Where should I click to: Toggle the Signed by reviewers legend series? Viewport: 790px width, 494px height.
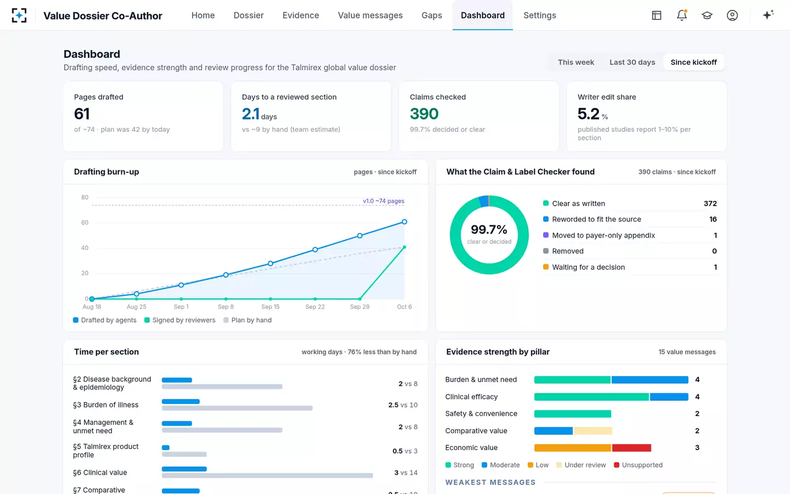[180, 320]
